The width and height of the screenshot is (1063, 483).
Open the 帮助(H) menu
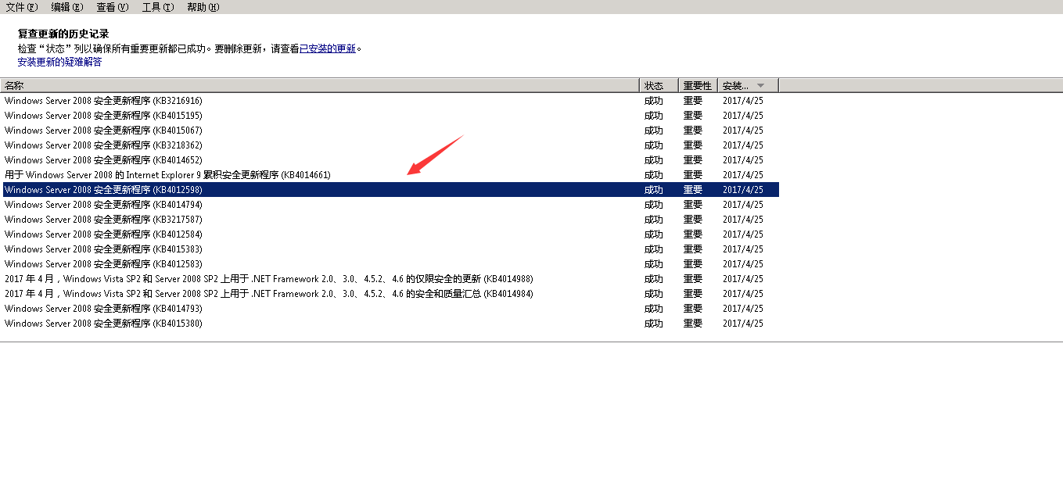pos(203,7)
